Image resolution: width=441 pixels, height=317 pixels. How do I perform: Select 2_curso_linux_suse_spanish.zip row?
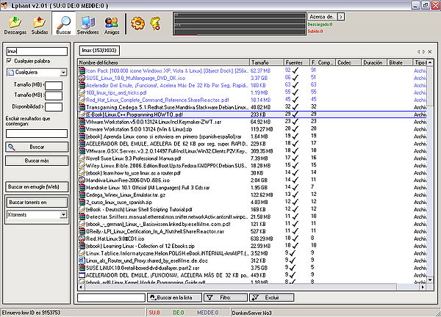[252, 203]
